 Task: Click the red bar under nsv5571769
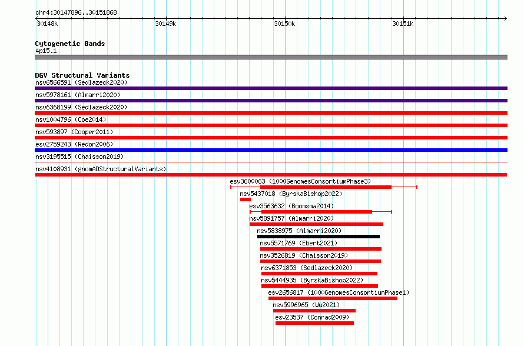click(321, 249)
